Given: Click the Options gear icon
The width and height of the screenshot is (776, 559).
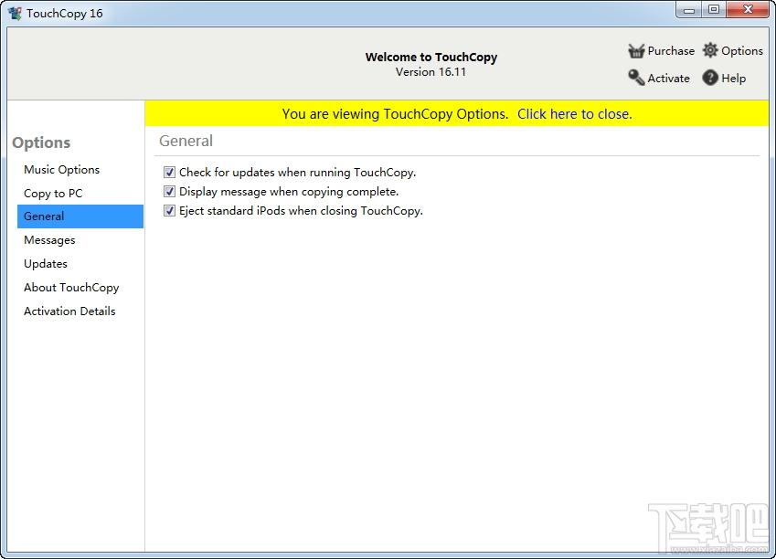Looking at the screenshot, I should click(x=710, y=51).
